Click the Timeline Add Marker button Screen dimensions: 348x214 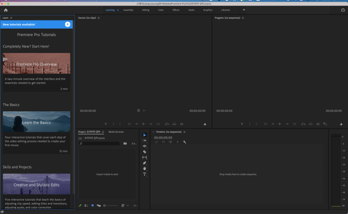(177, 142)
